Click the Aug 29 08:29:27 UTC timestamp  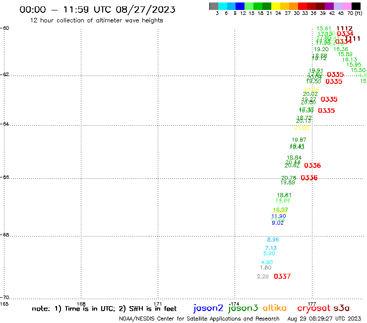(x=324, y=319)
